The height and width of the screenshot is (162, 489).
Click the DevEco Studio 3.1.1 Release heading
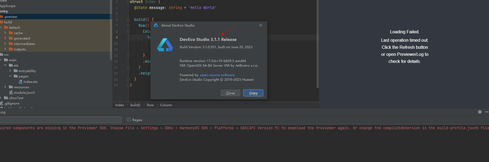coord(208,39)
